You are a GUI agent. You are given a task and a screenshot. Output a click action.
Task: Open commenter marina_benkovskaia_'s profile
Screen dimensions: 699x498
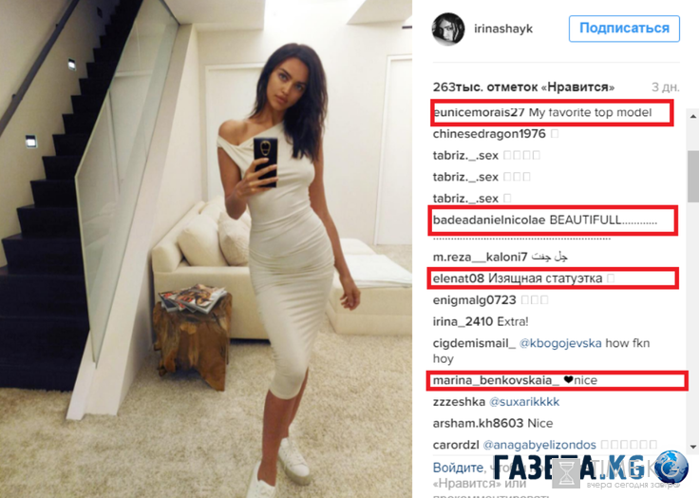[496, 380]
